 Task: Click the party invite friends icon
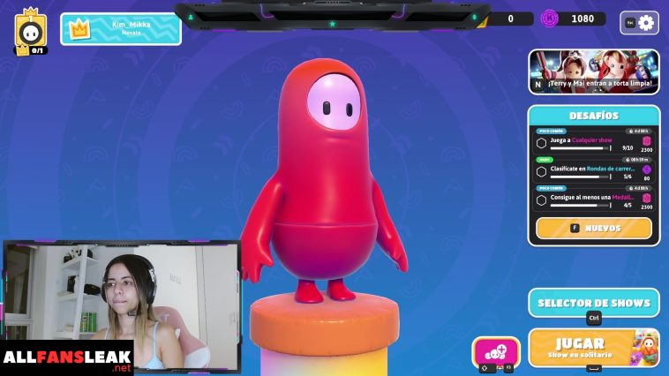pos(495,351)
